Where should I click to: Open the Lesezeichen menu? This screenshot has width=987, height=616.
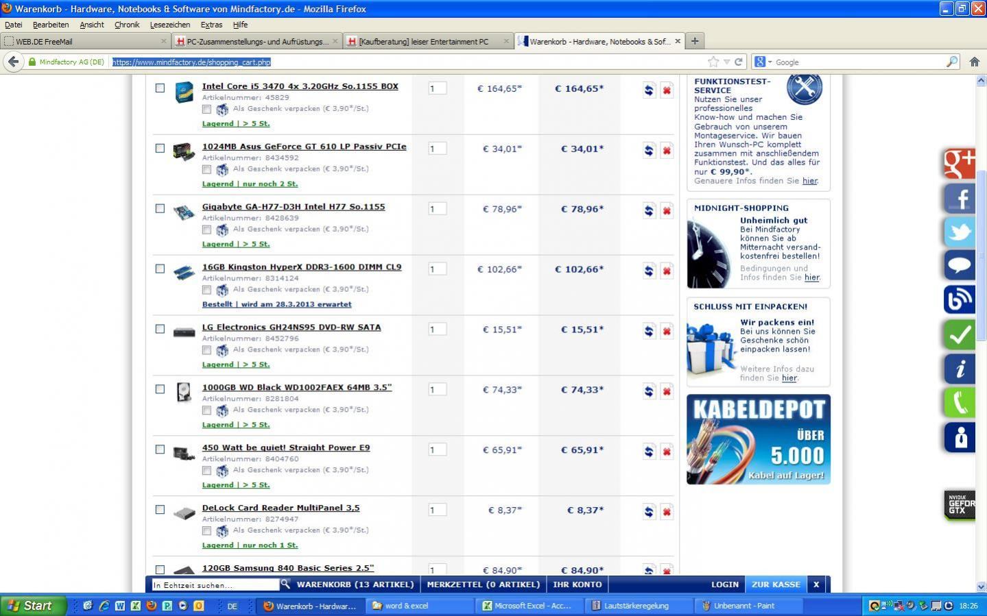pyautogui.click(x=170, y=25)
